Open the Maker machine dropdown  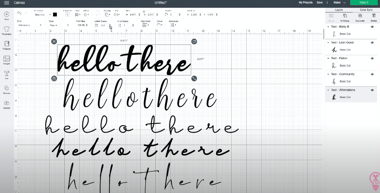(x=339, y=3)
